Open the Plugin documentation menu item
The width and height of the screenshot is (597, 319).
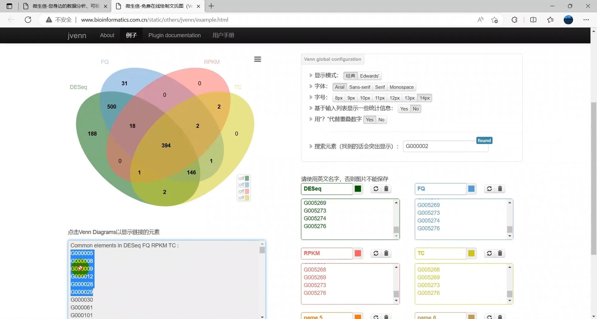point(174,35)
